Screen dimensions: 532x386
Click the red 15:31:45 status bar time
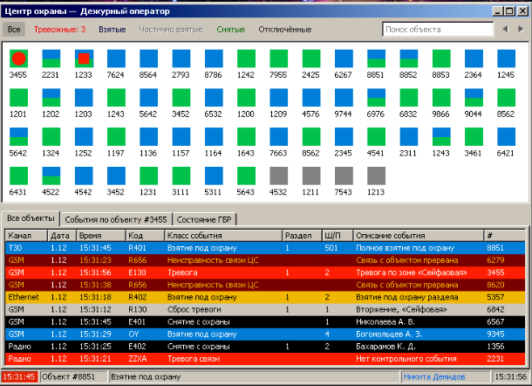tap(19, 376)
